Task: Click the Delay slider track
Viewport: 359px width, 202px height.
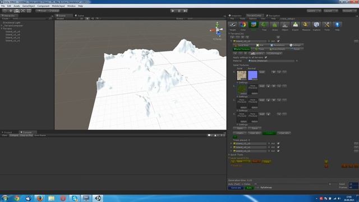Action: point(291,184)
